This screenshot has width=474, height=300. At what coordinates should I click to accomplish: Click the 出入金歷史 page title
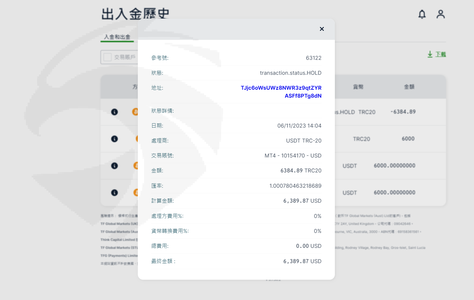coord(135,14)
